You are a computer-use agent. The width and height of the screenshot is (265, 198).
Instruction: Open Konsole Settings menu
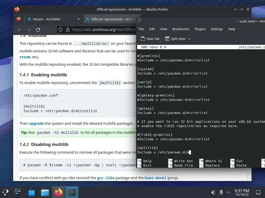(x=217, y=29)
